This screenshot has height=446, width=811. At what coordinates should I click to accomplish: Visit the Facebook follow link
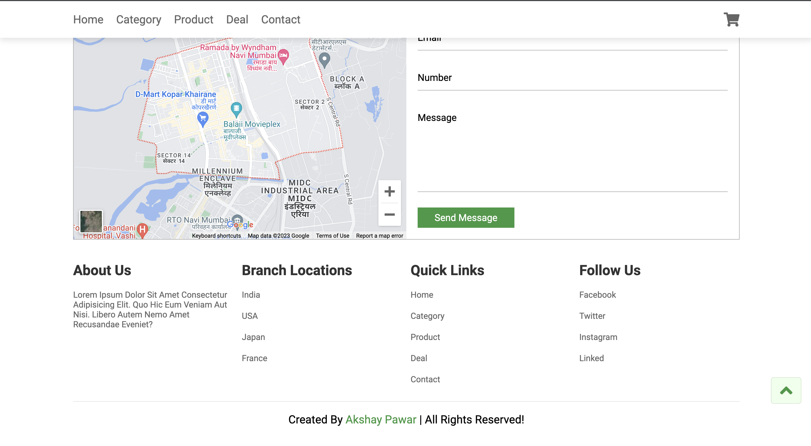597,295
